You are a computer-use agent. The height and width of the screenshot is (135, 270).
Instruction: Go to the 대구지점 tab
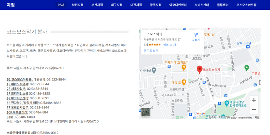click(117, 5)
